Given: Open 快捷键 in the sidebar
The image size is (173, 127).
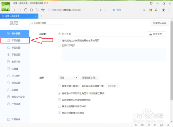Looking at the screenshot, I should coord(15,69).
